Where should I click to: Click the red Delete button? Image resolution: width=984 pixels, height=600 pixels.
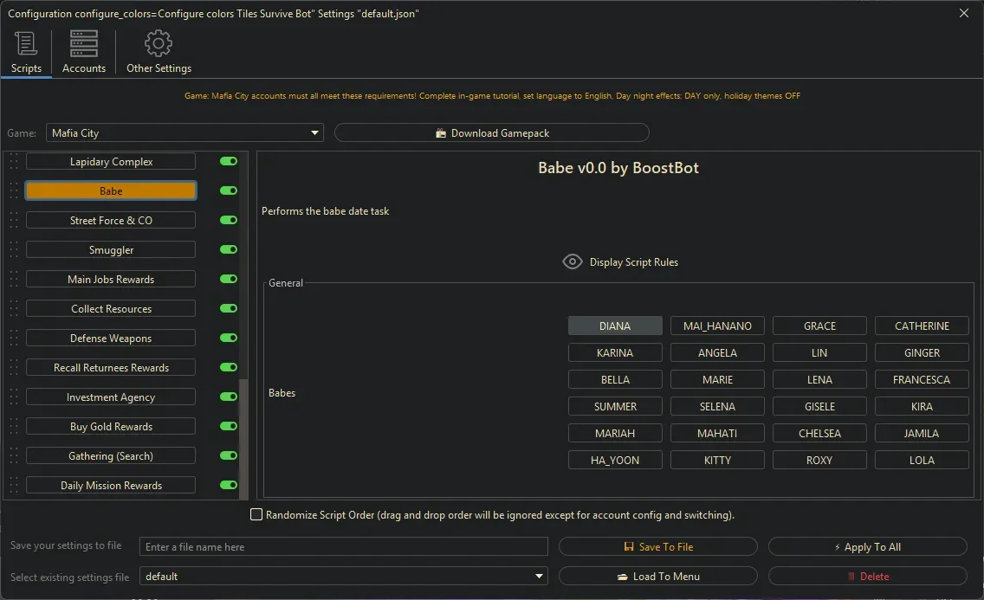(867, 577)
